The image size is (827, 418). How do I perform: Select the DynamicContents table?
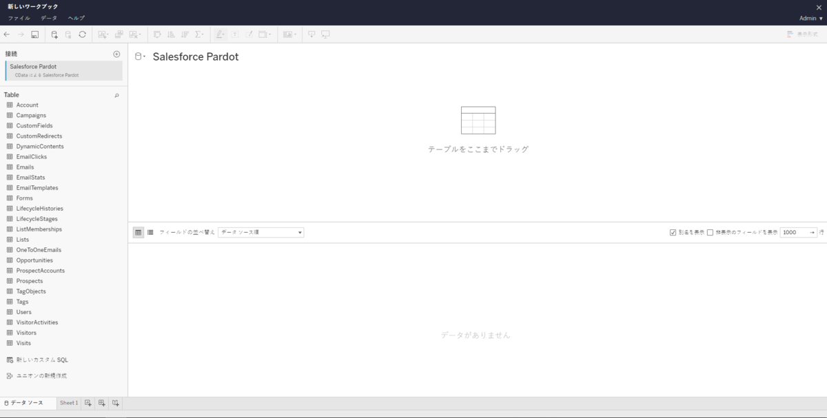tap(40, 146)
